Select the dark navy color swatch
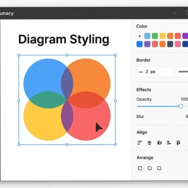Image resolution: width=188 pixels, height=188 pixels. pos(170,44)
